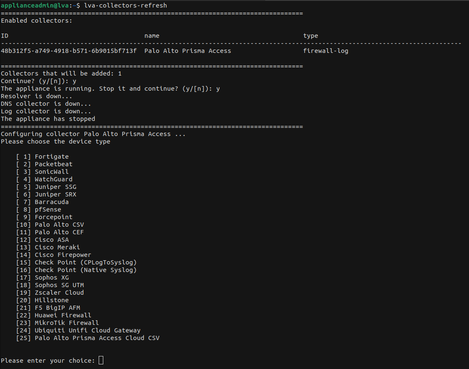This screenshot has width=469, height=369.
Task: Select Ubiquiti Unifi Cloud Gateway line
Action: (x=87, y=330)
